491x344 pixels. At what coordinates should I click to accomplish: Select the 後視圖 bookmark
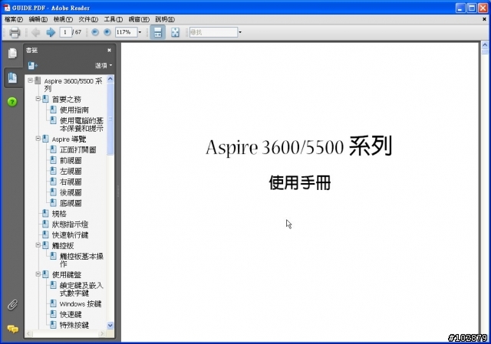pos(71,192)
